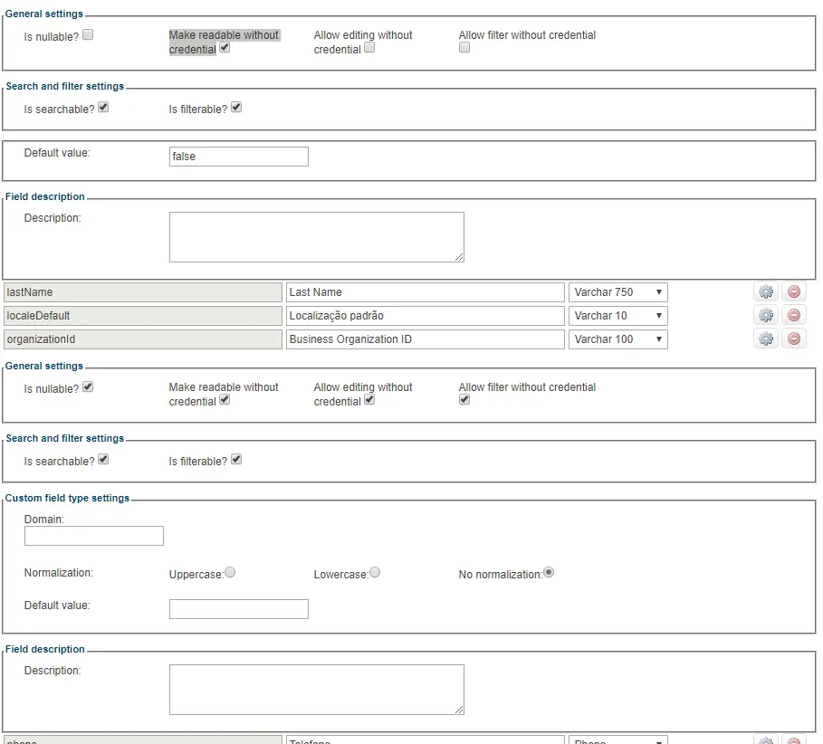Open settings gear for localeDefault field
This screenshot has width=823, height=744.
point(766,315)
